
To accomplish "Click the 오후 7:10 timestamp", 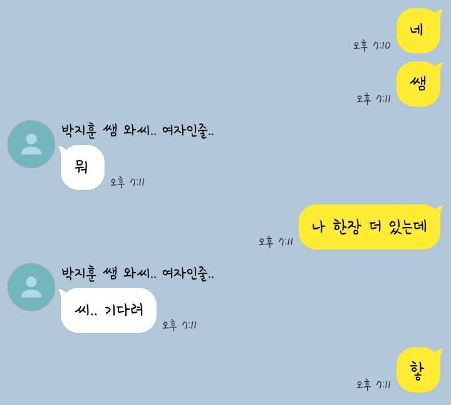I will click(372, 46).
